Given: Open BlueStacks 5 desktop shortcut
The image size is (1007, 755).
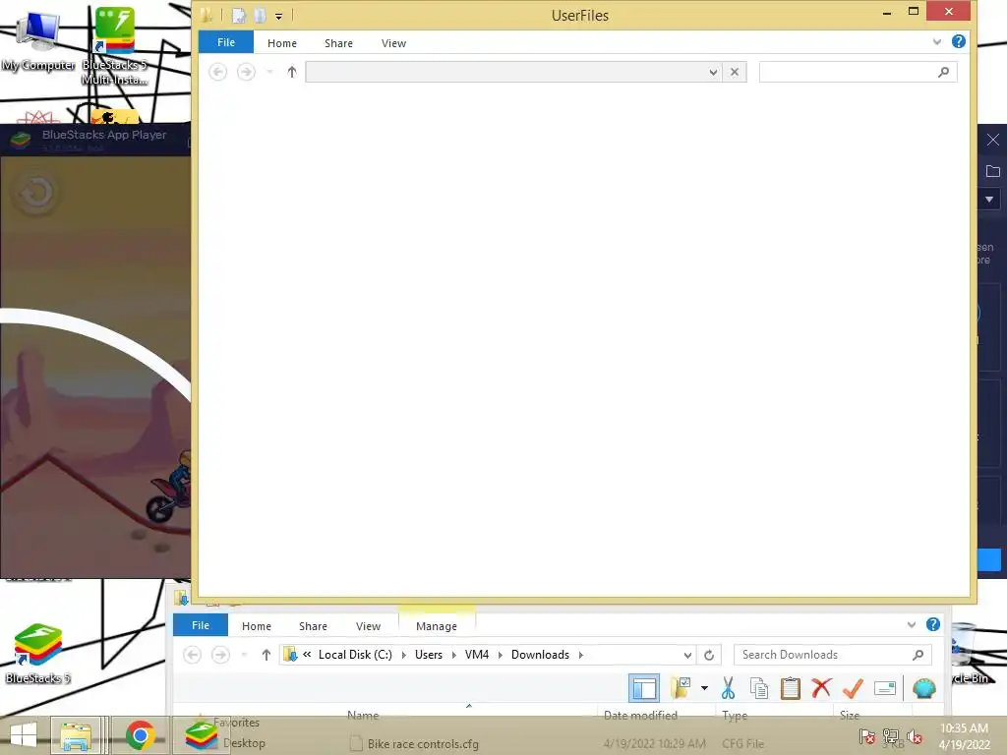Looking at the screenshot, I should coord(38,654).
